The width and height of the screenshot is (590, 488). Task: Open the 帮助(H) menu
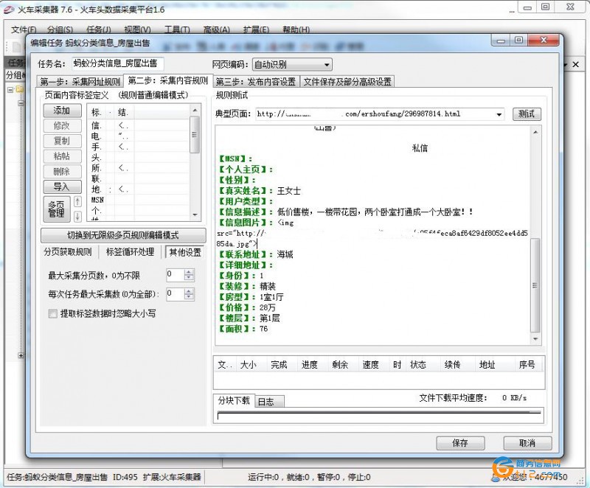click(x=296, y=29)
